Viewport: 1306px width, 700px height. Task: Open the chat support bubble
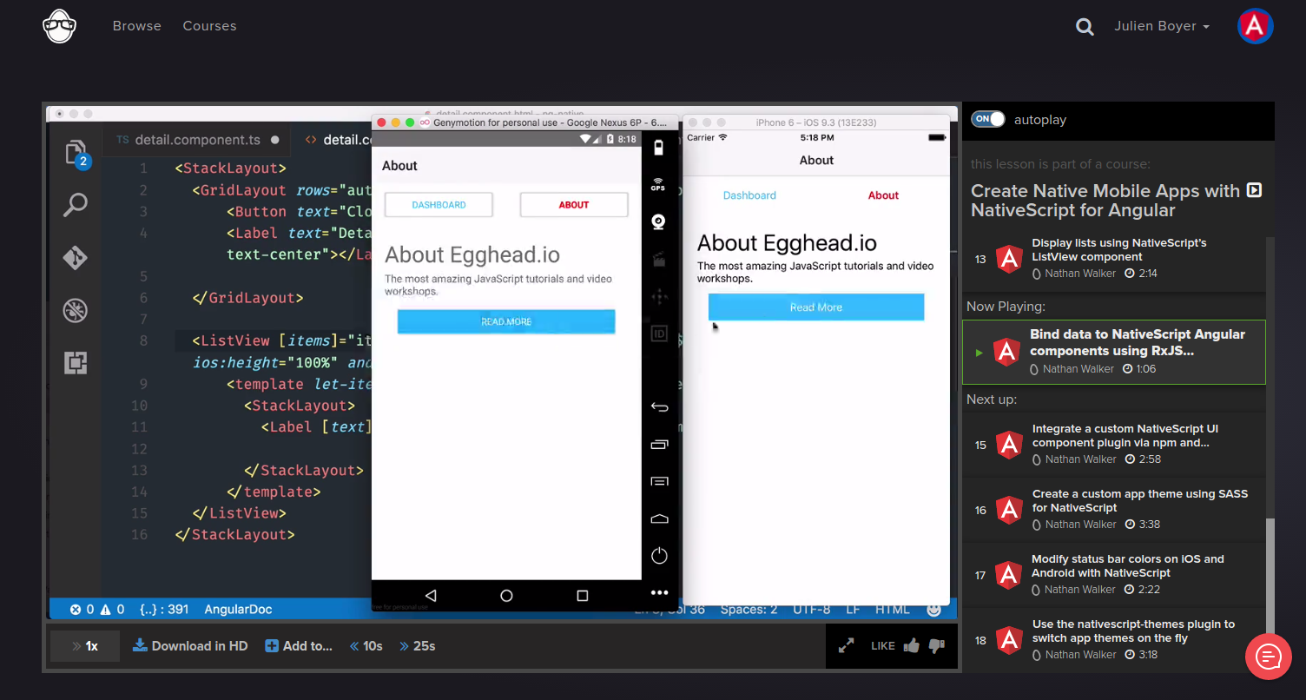tap(1269, 656)
